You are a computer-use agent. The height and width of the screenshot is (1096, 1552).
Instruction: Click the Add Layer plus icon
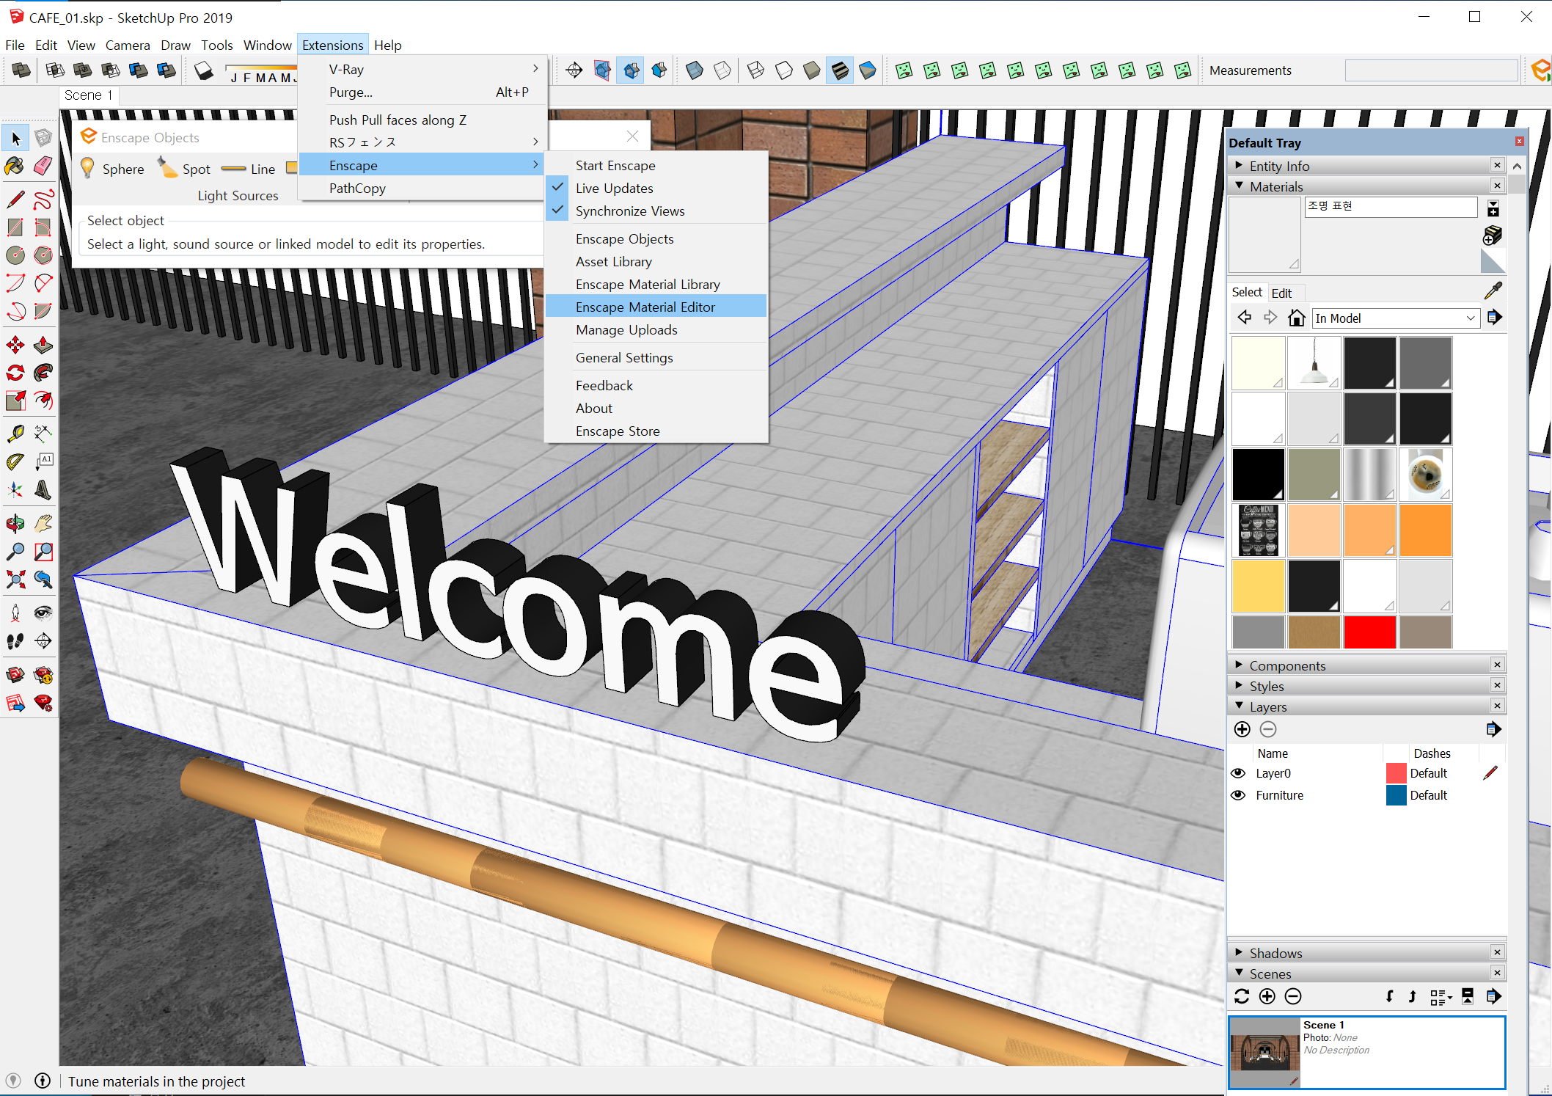[x=1242, y=729]
